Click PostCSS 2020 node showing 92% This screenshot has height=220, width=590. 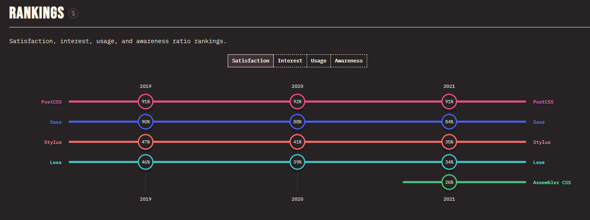pos(297,102)
